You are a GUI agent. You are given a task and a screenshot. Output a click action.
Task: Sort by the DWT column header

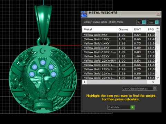139,29
